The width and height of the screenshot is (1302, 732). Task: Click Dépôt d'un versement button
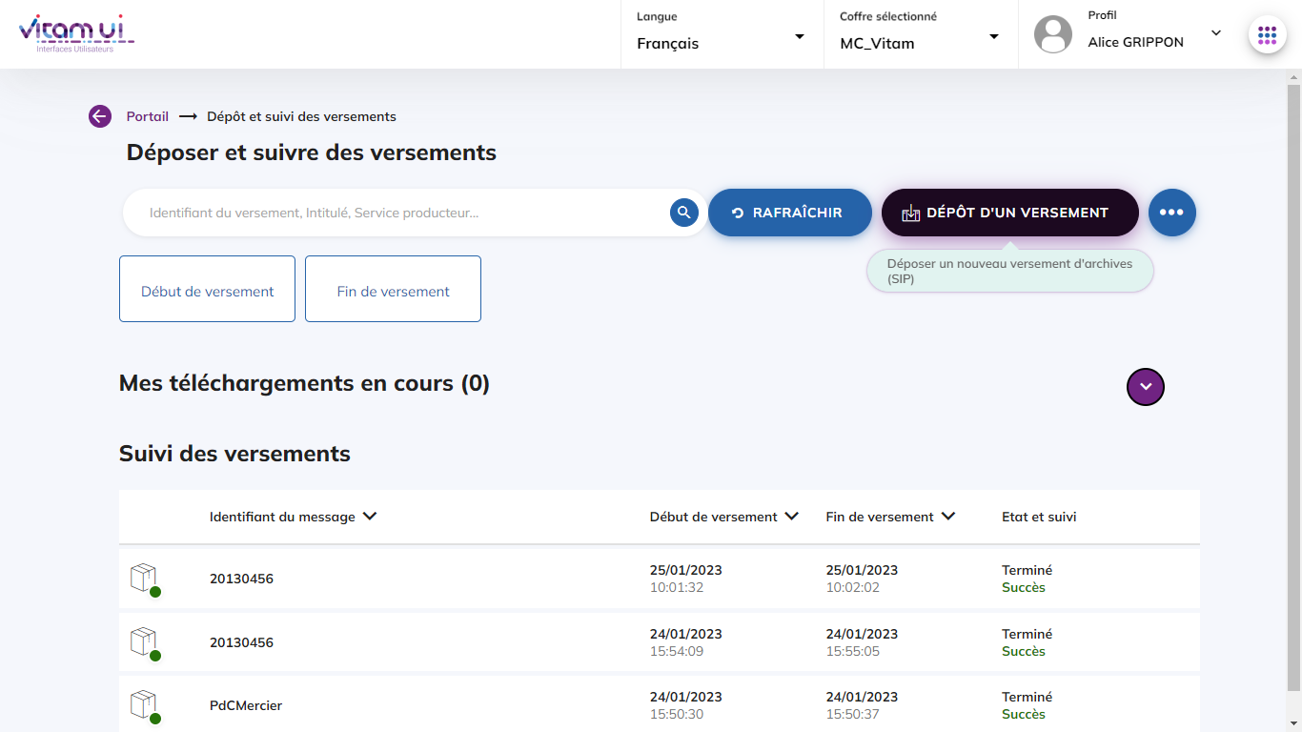(x=1009, y=213)
